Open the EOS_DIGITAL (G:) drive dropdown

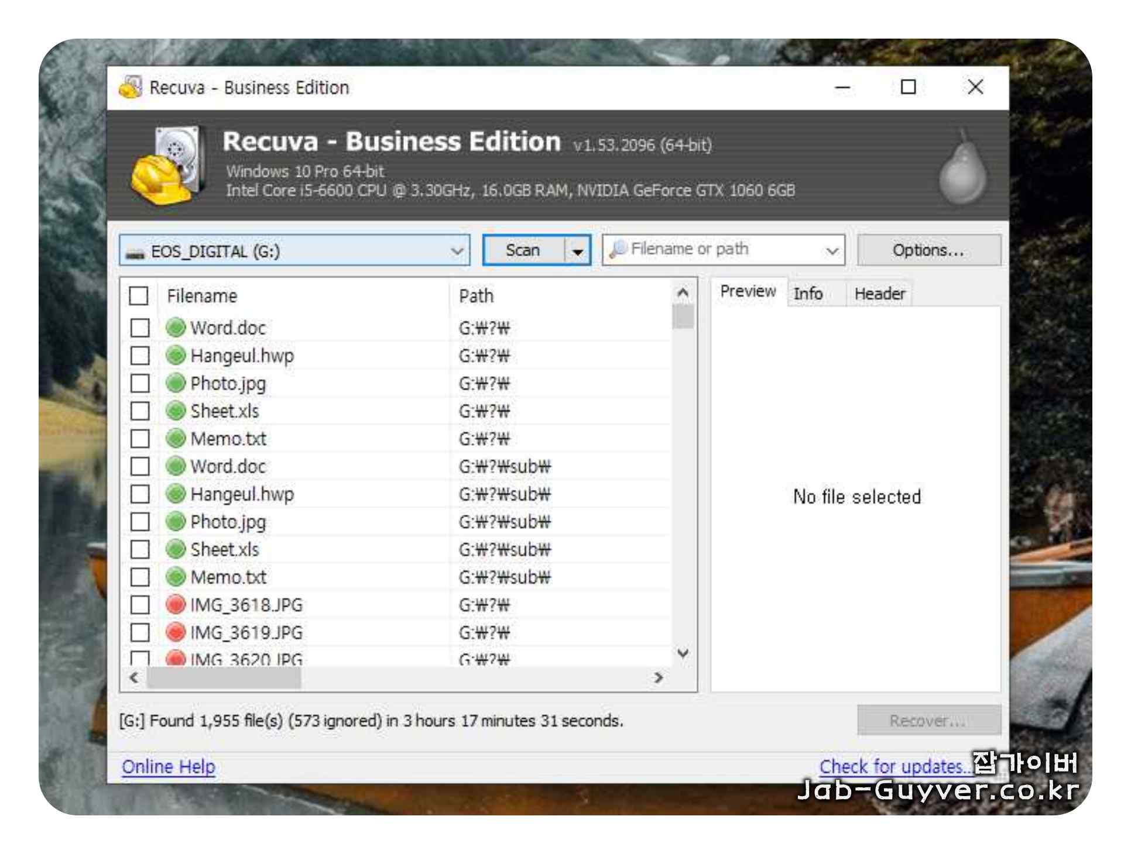[457, 251]
